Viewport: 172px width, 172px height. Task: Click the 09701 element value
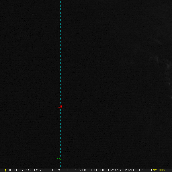point(130,170)
